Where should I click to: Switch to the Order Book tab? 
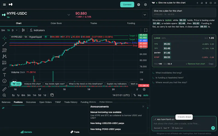[x=56, y=23]
